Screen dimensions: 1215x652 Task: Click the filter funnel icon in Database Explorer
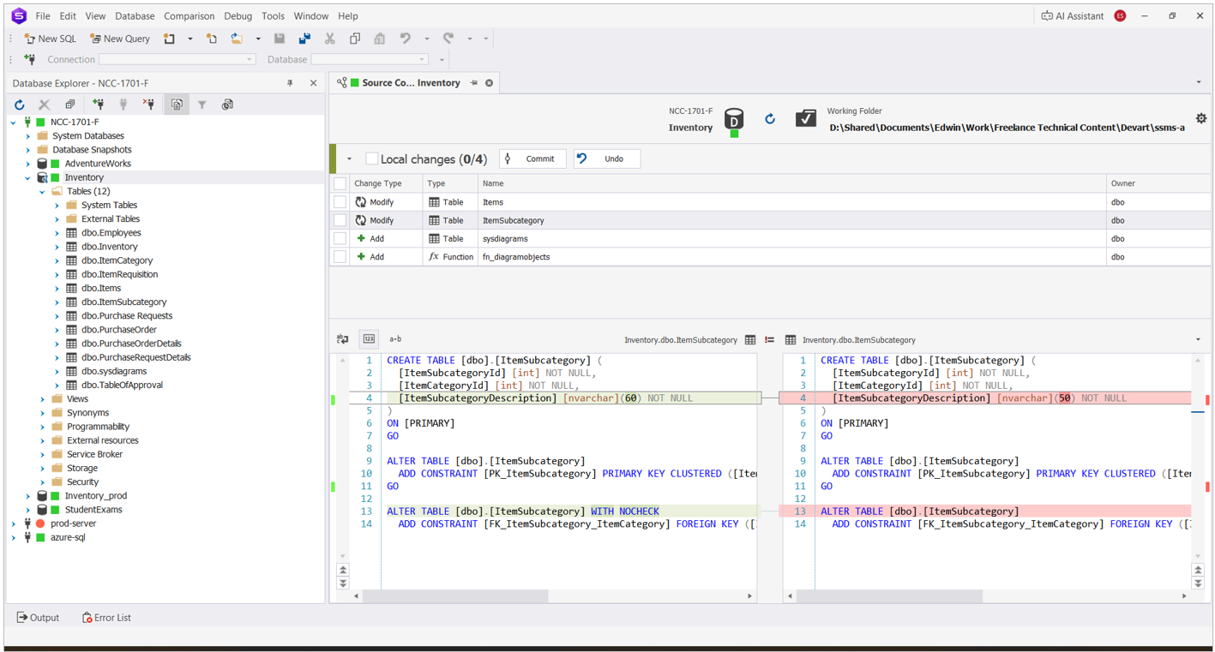point(202,105)
